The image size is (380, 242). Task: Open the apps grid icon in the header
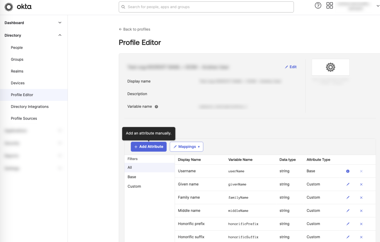[330, 6]
